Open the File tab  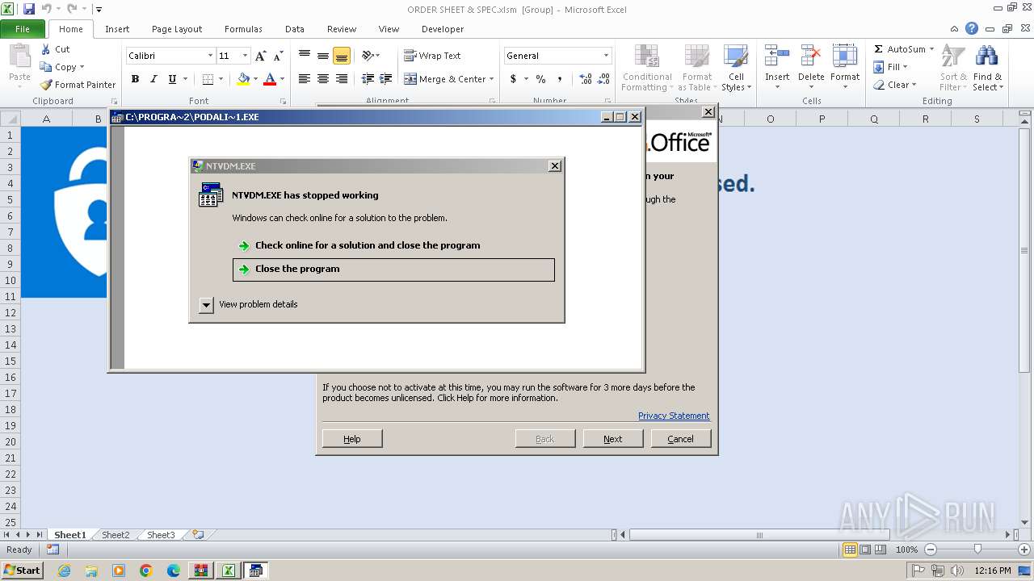coord(23,29)
